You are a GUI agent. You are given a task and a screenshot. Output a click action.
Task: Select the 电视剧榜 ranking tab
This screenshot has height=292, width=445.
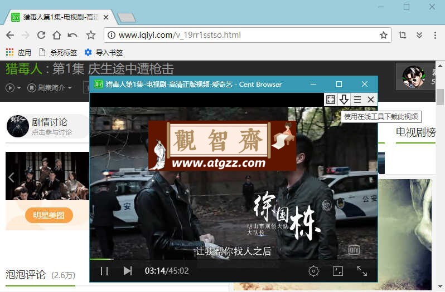point(415,132)
